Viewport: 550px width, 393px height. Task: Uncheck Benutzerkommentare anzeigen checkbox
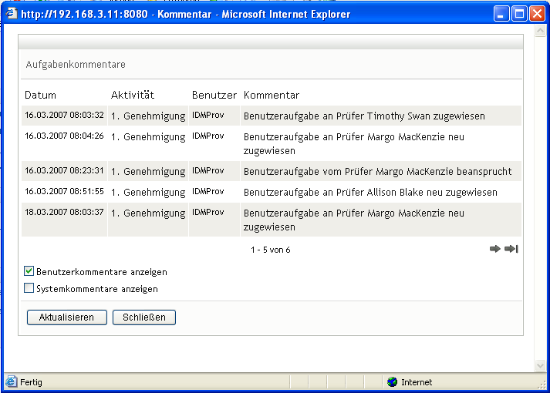point(29,270)
